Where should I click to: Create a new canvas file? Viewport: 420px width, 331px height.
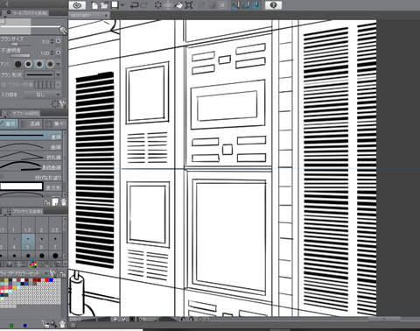[94, 5]
